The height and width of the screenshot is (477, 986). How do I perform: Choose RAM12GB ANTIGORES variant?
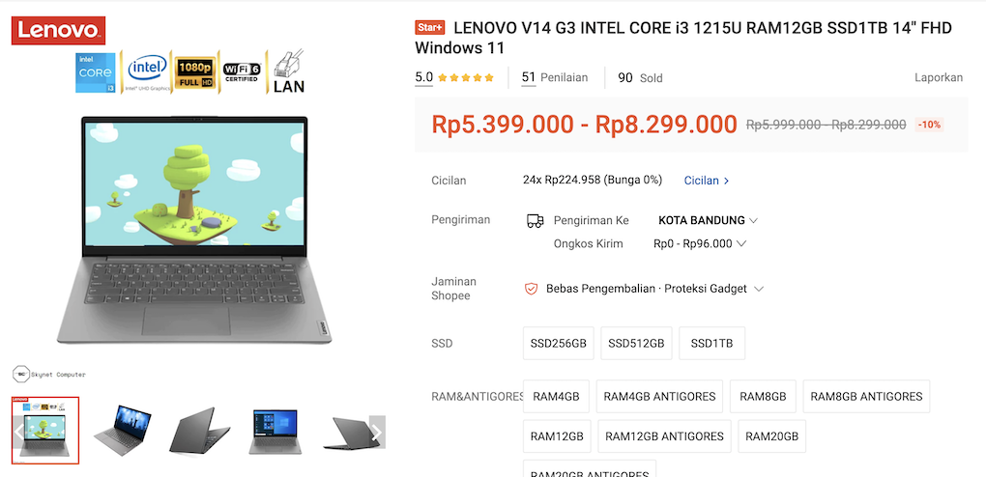[x=664, y=436]
